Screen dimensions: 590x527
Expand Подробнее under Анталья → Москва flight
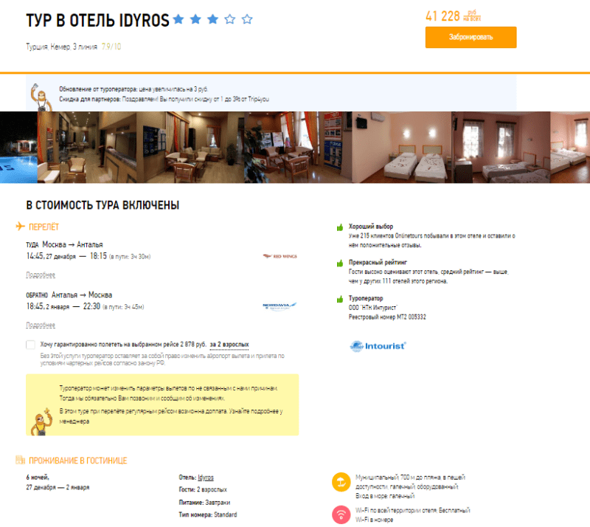[41, 325]
